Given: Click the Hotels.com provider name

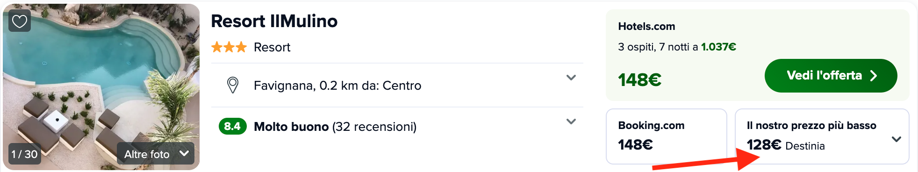Looking at the screenshot, I should [646, 27].
